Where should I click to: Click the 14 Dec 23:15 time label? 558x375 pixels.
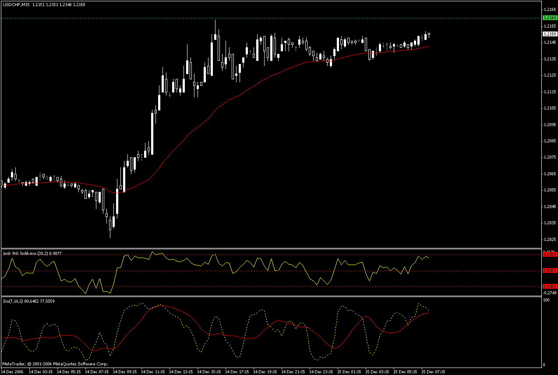pos(321,371)
